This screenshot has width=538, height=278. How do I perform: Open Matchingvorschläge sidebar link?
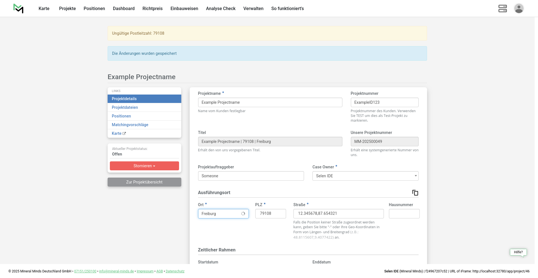[x=130, y=125]
